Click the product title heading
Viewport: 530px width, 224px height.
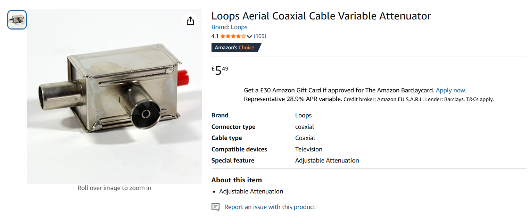321,16
